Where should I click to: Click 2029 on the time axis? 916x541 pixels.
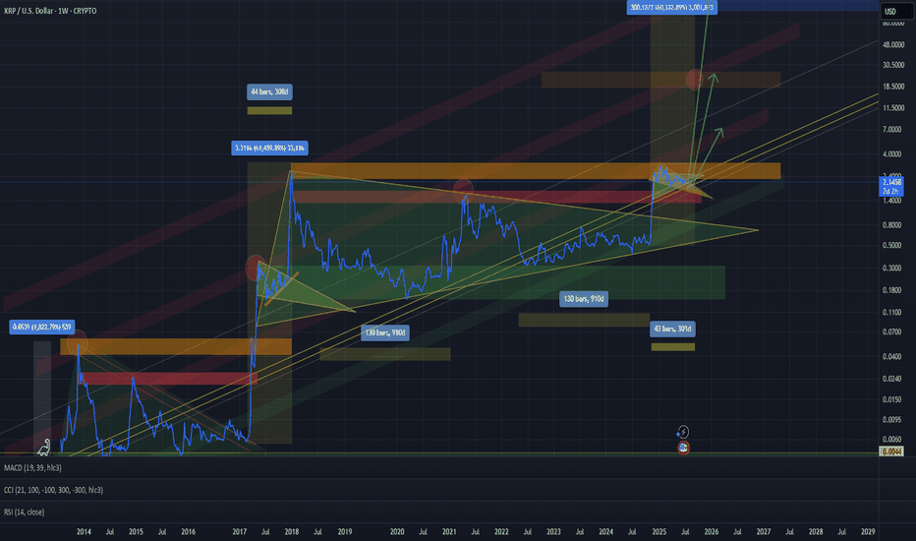tap(868, 531)
